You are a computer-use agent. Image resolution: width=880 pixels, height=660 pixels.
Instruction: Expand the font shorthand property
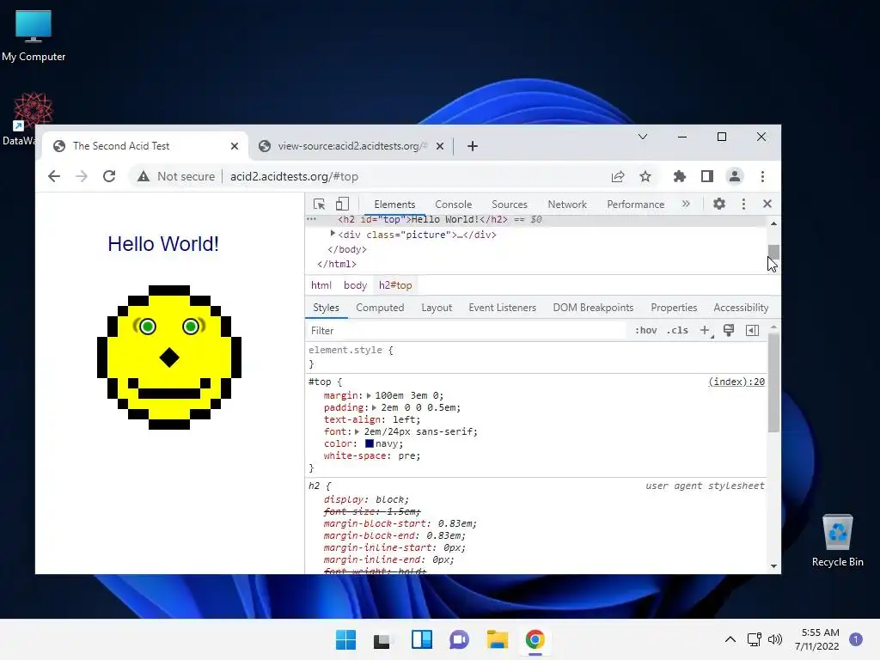coord(357,432)
